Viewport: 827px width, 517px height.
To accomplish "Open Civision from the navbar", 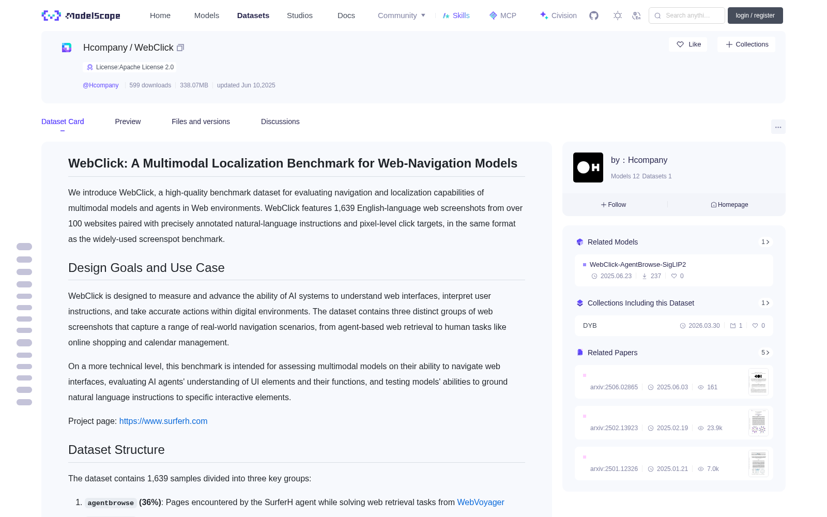I will tap(558, 16).
